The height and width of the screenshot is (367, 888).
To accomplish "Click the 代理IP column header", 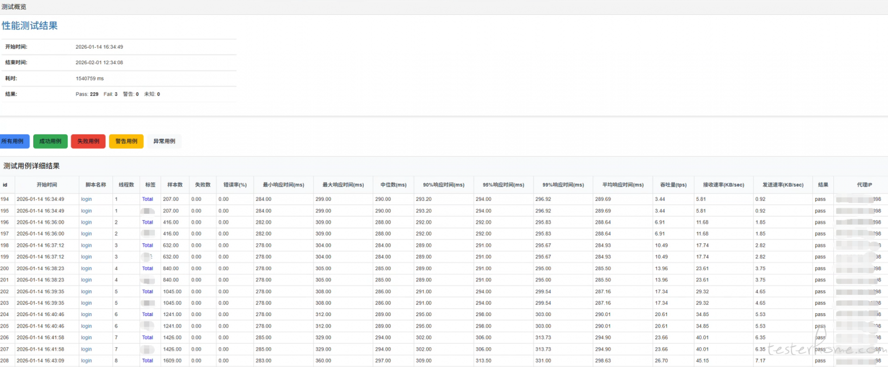I will click(864, 185).
